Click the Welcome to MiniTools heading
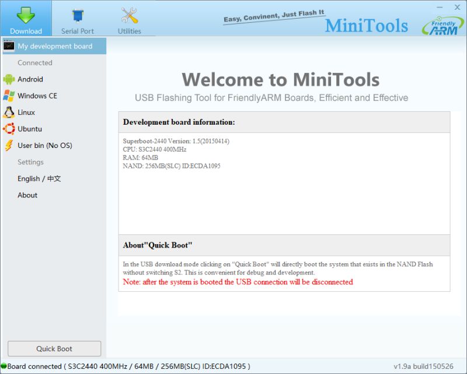 click(281, 80)
